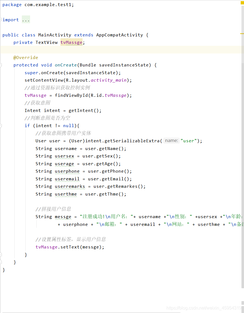244x313 pixels.
Task: Click the folded import "..." placeholder
Action: pos(26,20)
